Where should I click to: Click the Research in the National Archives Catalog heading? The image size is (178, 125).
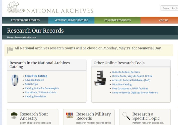(40, 65)
